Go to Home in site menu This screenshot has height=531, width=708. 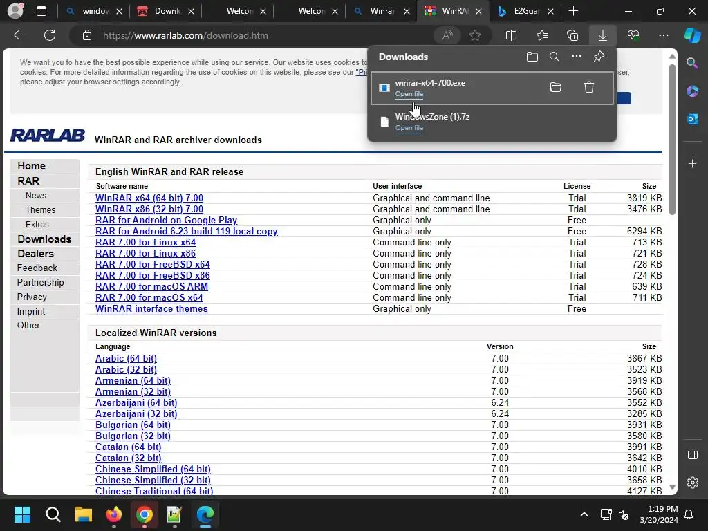click(x=31, y=166)
